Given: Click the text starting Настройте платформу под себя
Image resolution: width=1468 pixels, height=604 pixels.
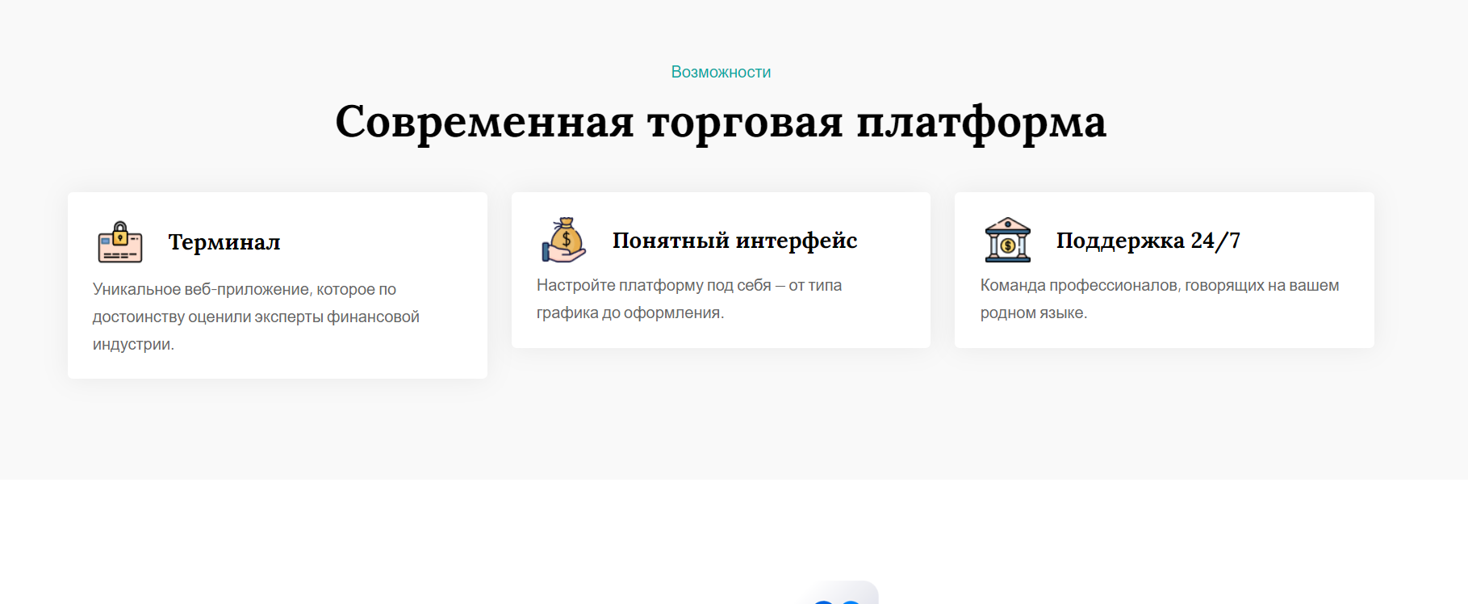Looking at the screenshot, I should pyautogui.click(x=689, y=299).
